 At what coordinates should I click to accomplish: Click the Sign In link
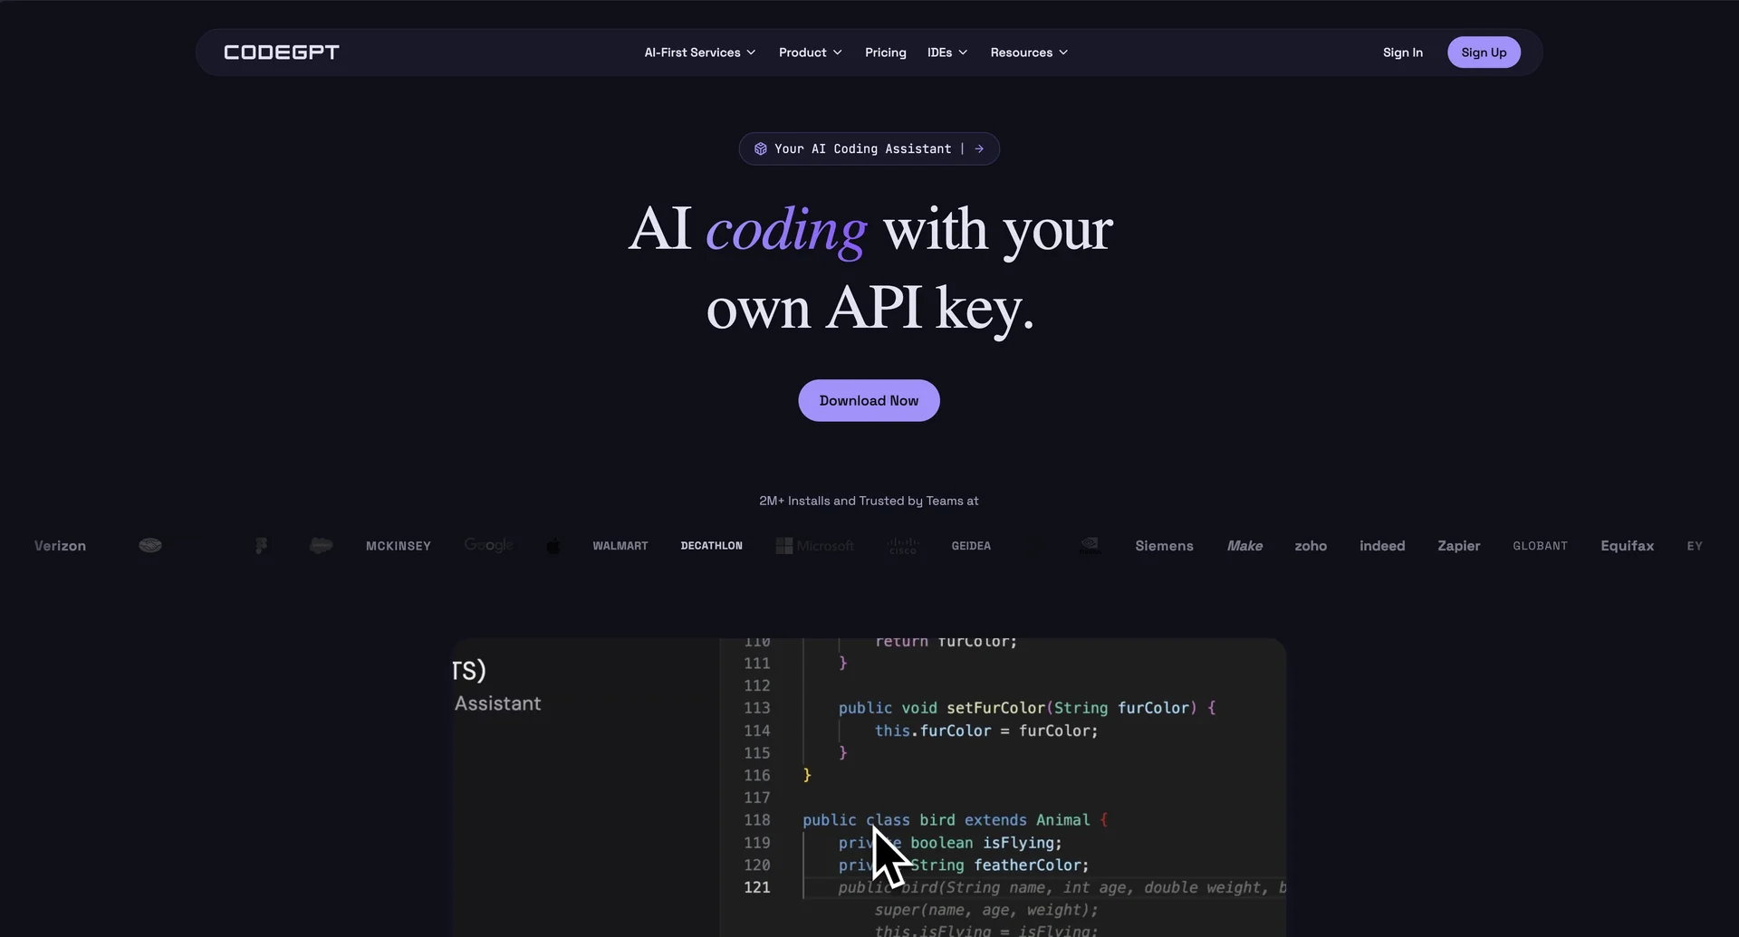[1402, 53]
